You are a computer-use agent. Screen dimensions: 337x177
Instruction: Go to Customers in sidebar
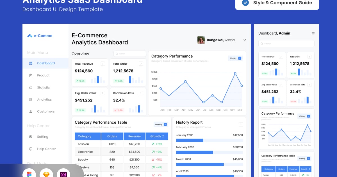[45, 112]
